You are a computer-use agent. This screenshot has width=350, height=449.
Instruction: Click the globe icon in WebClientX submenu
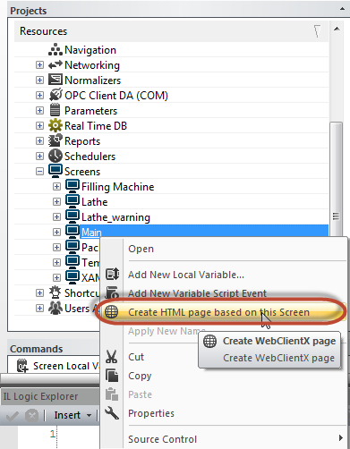click(x=209, y=341)
